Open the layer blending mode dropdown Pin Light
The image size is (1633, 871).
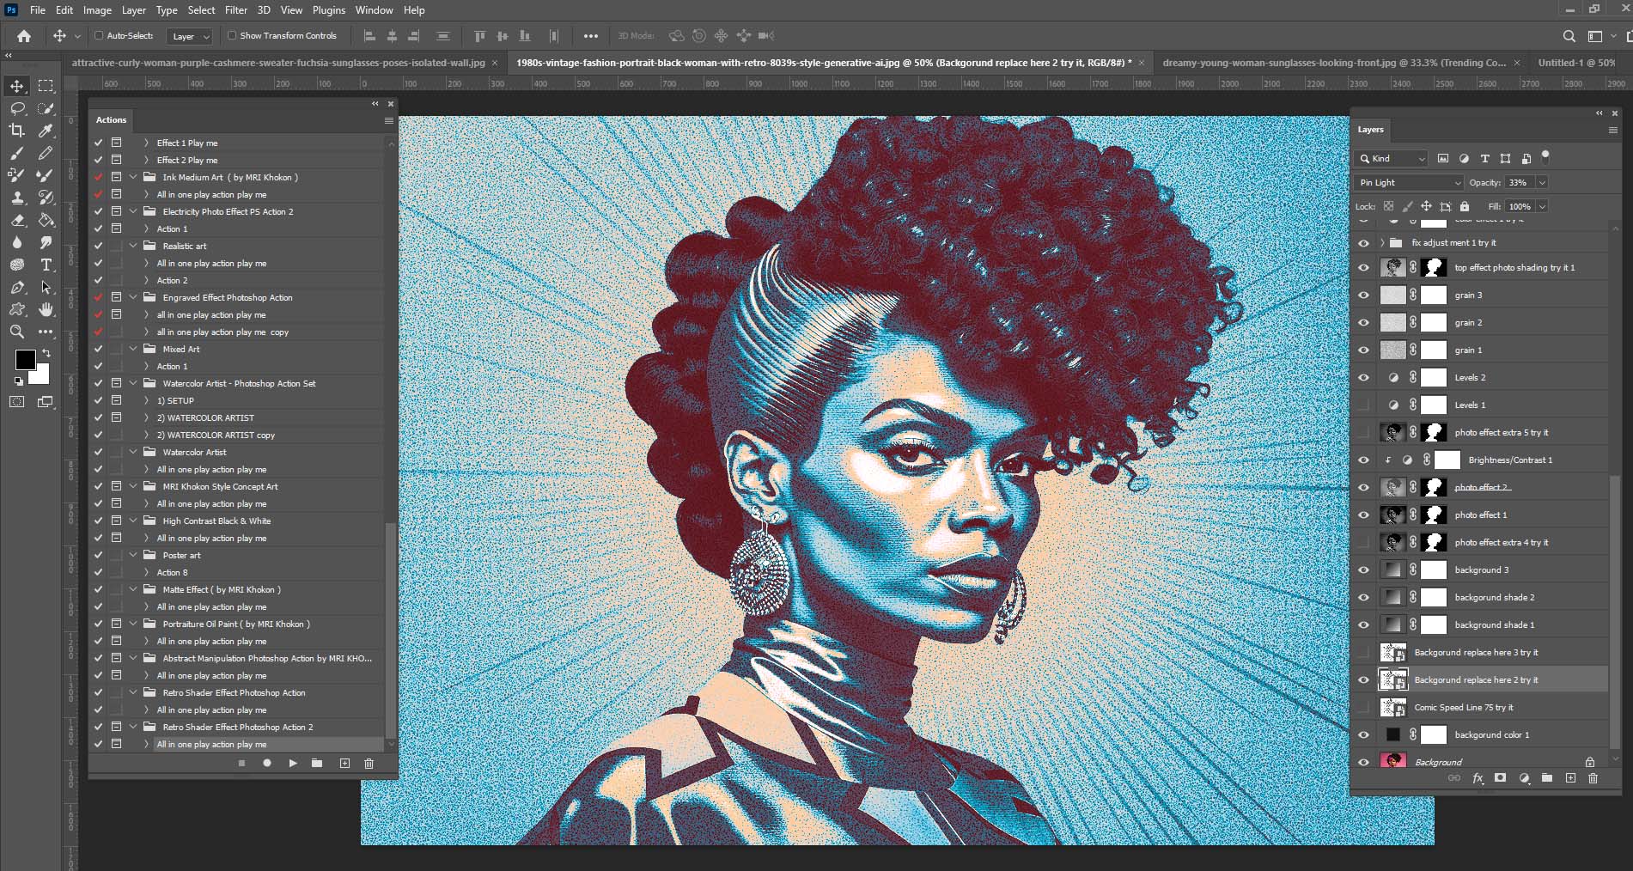tap(1407, 182)
